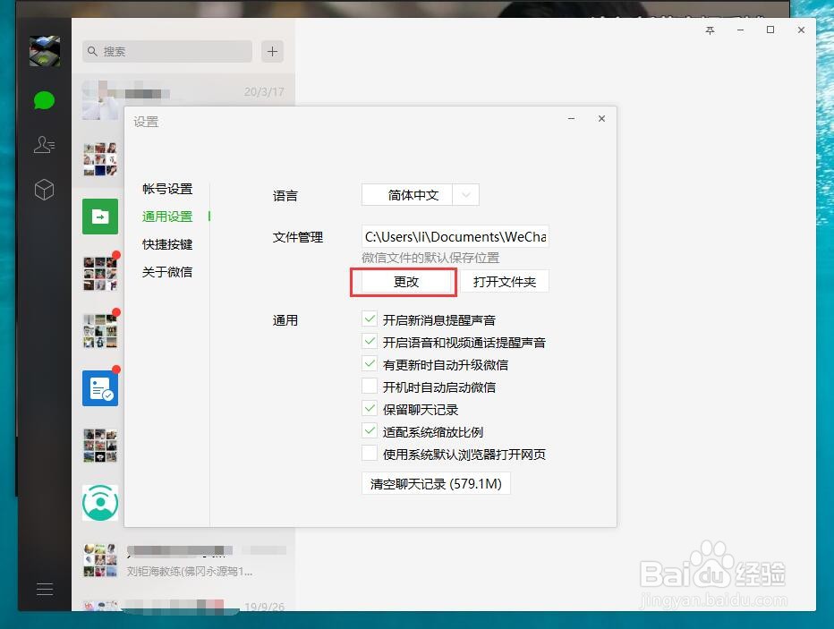This screenshot has height=629, width=834.
Task: Disable 开启新消息提醒声音 checkbox
Action: pyautogui.click(x=370, y=319)
